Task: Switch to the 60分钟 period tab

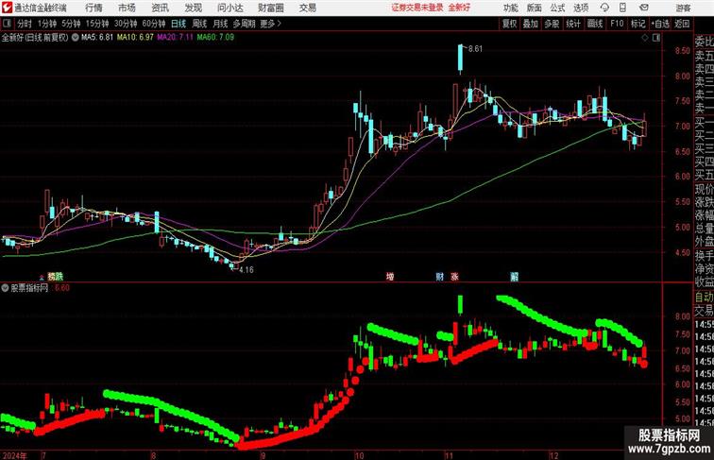Action: 154,24
